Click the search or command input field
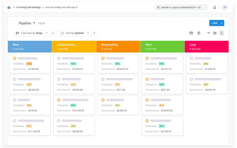Screen dimensions: 237x148 181,7
